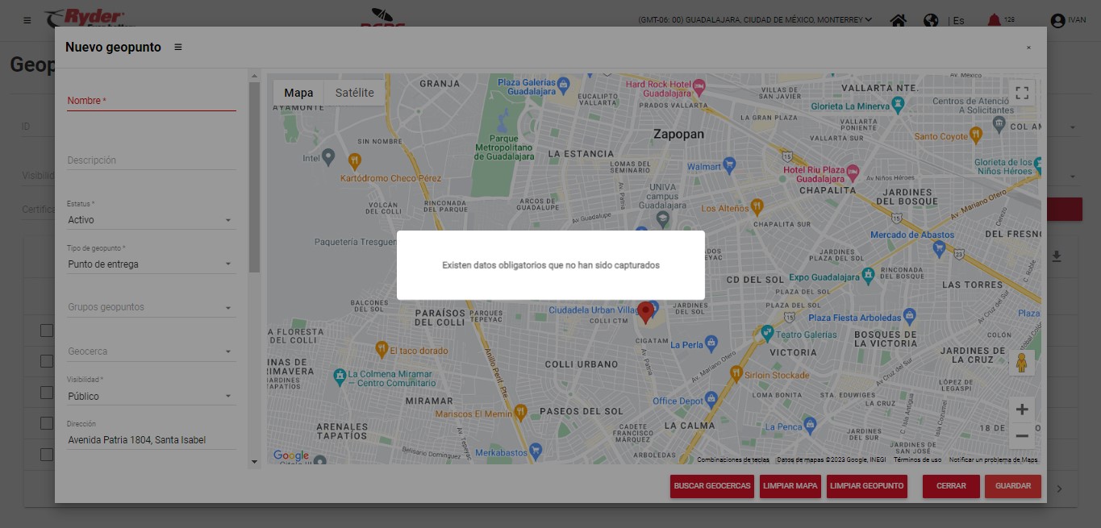Viewport: 1101px width, 528px height.
Task: Open hamburger menu beside Nuevo geopunto title
Action: point(178,48)
